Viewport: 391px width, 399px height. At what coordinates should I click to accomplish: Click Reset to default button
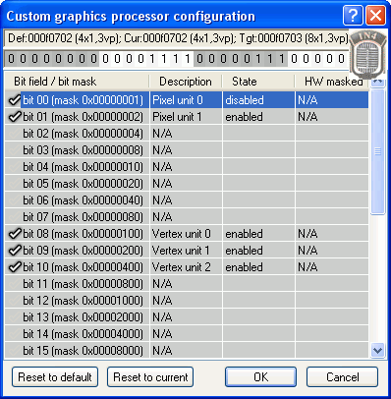coord(55,377)
